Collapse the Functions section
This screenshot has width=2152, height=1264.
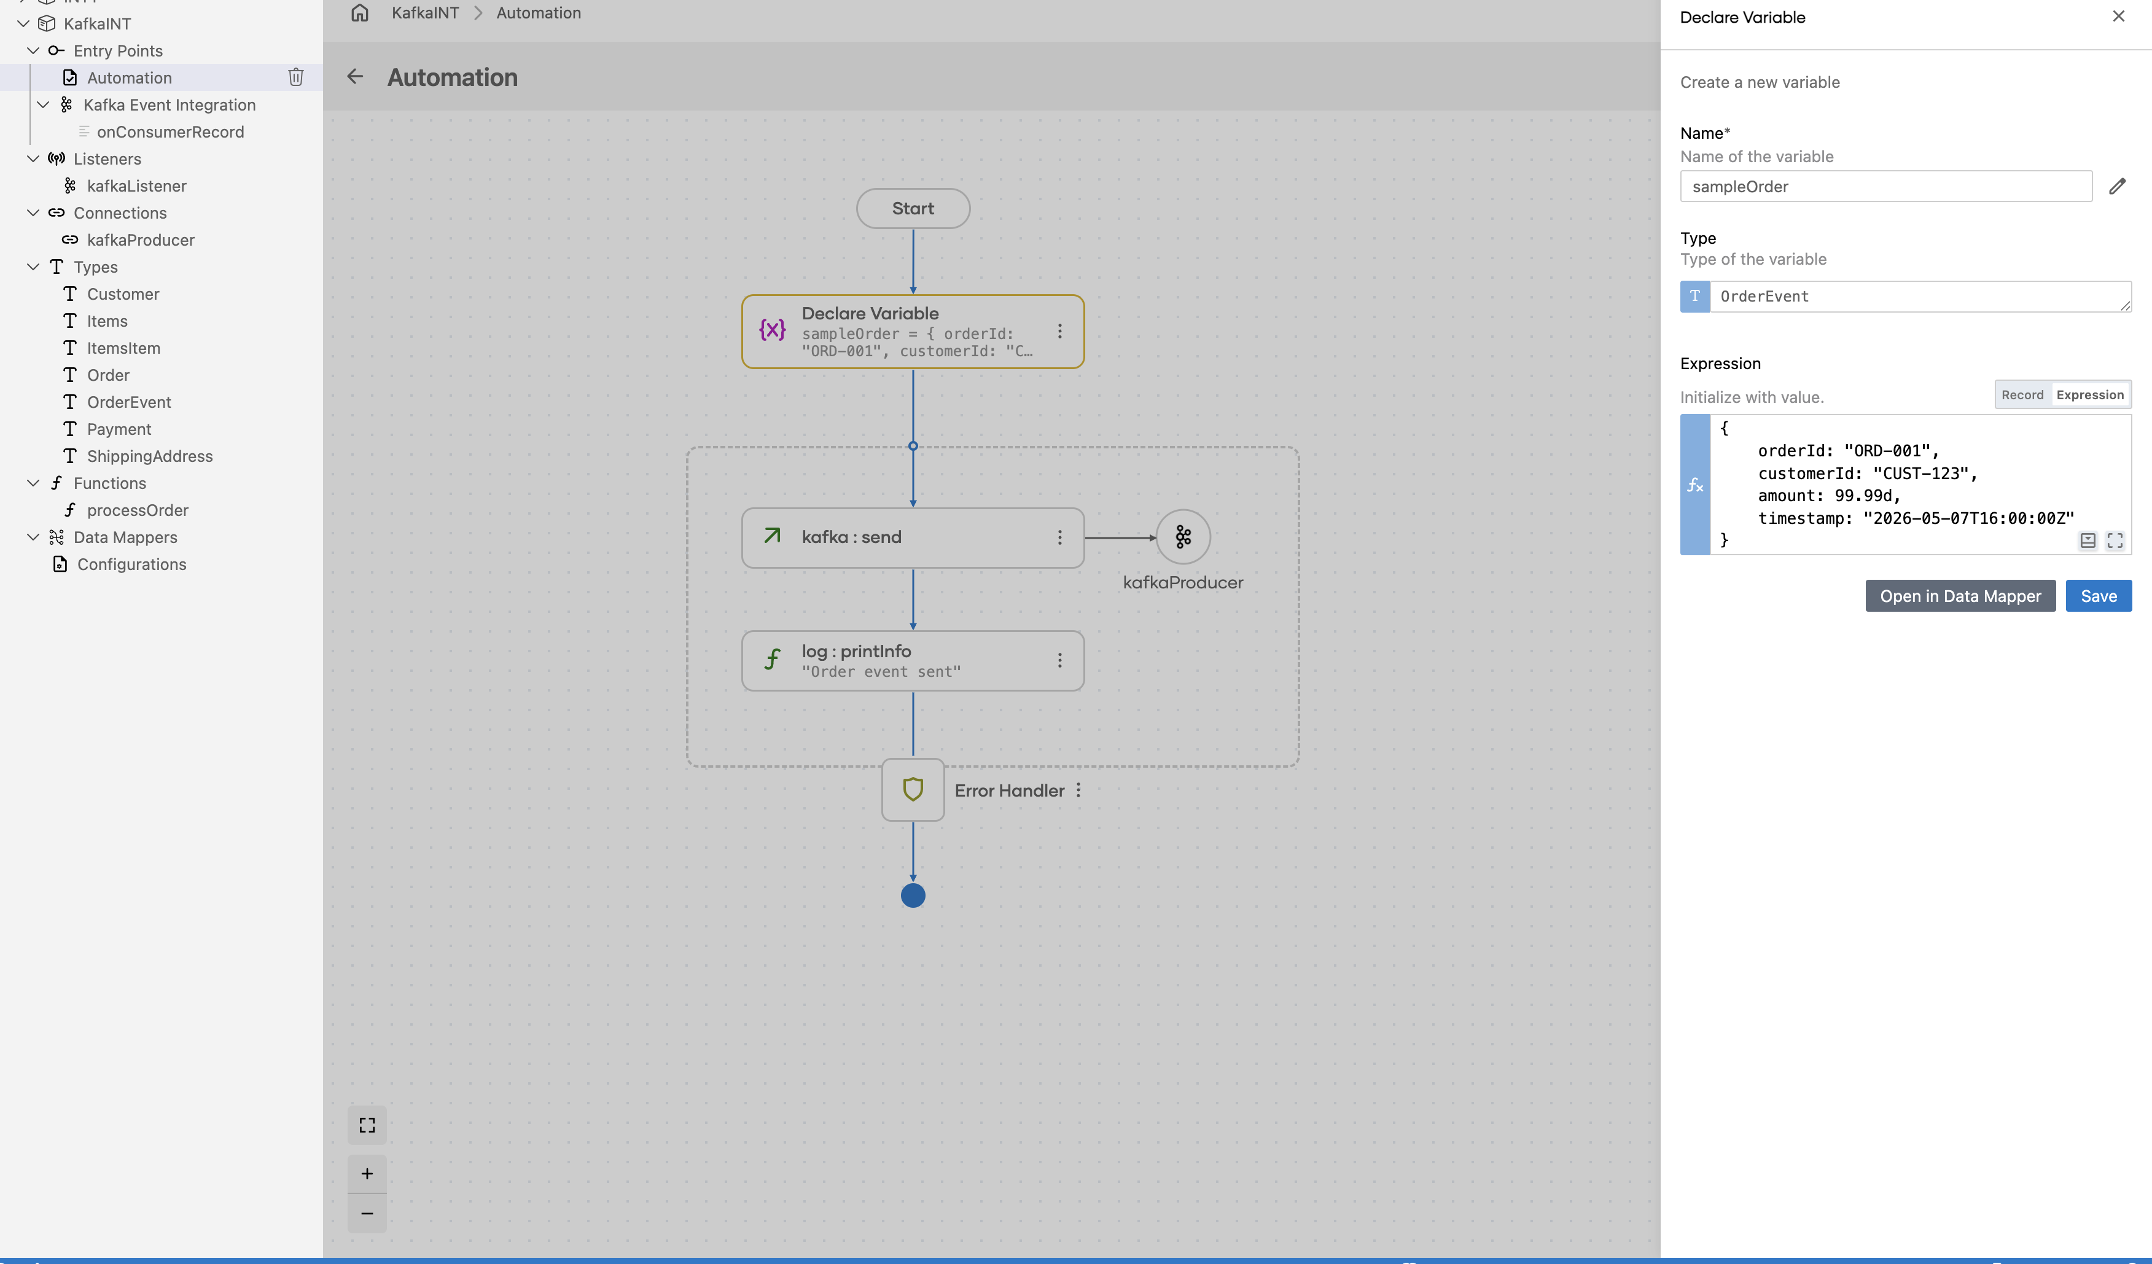point(33,483)
